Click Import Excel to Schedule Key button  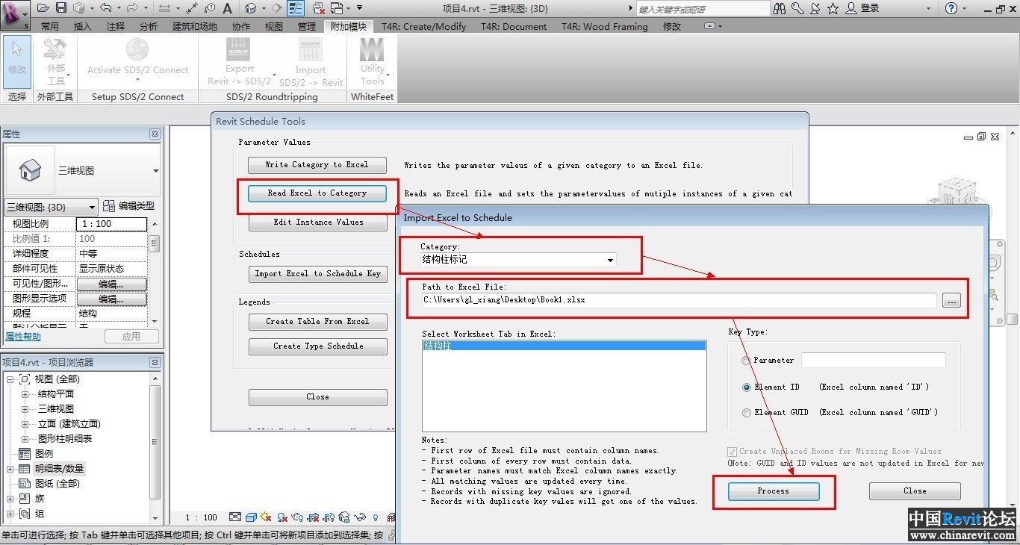[317, 274]
